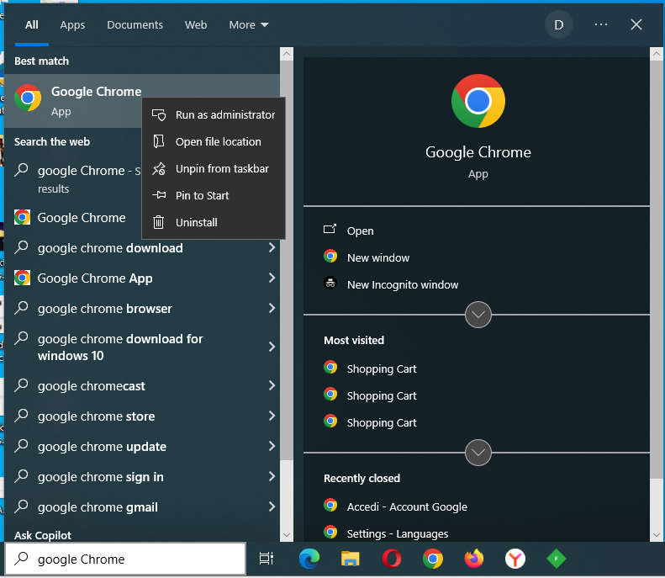Expand arrow for google chrome browser
This screenshot has height=578, width=665.
point(272,308)
